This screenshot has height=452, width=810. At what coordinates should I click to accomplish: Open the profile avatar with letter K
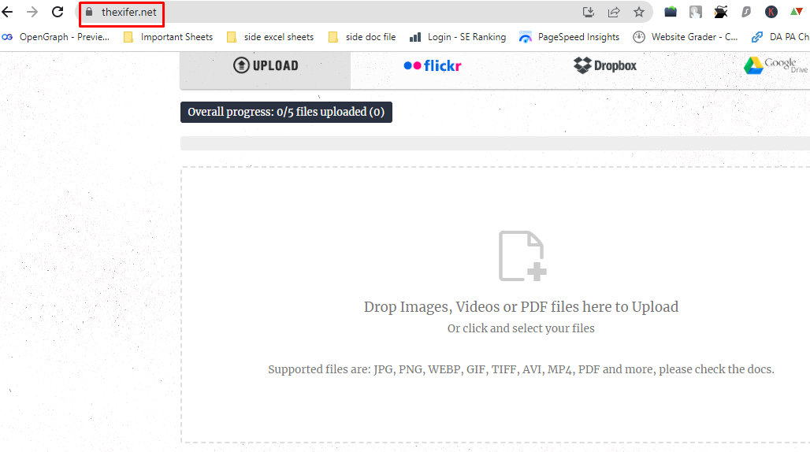(x=771, y=12)
